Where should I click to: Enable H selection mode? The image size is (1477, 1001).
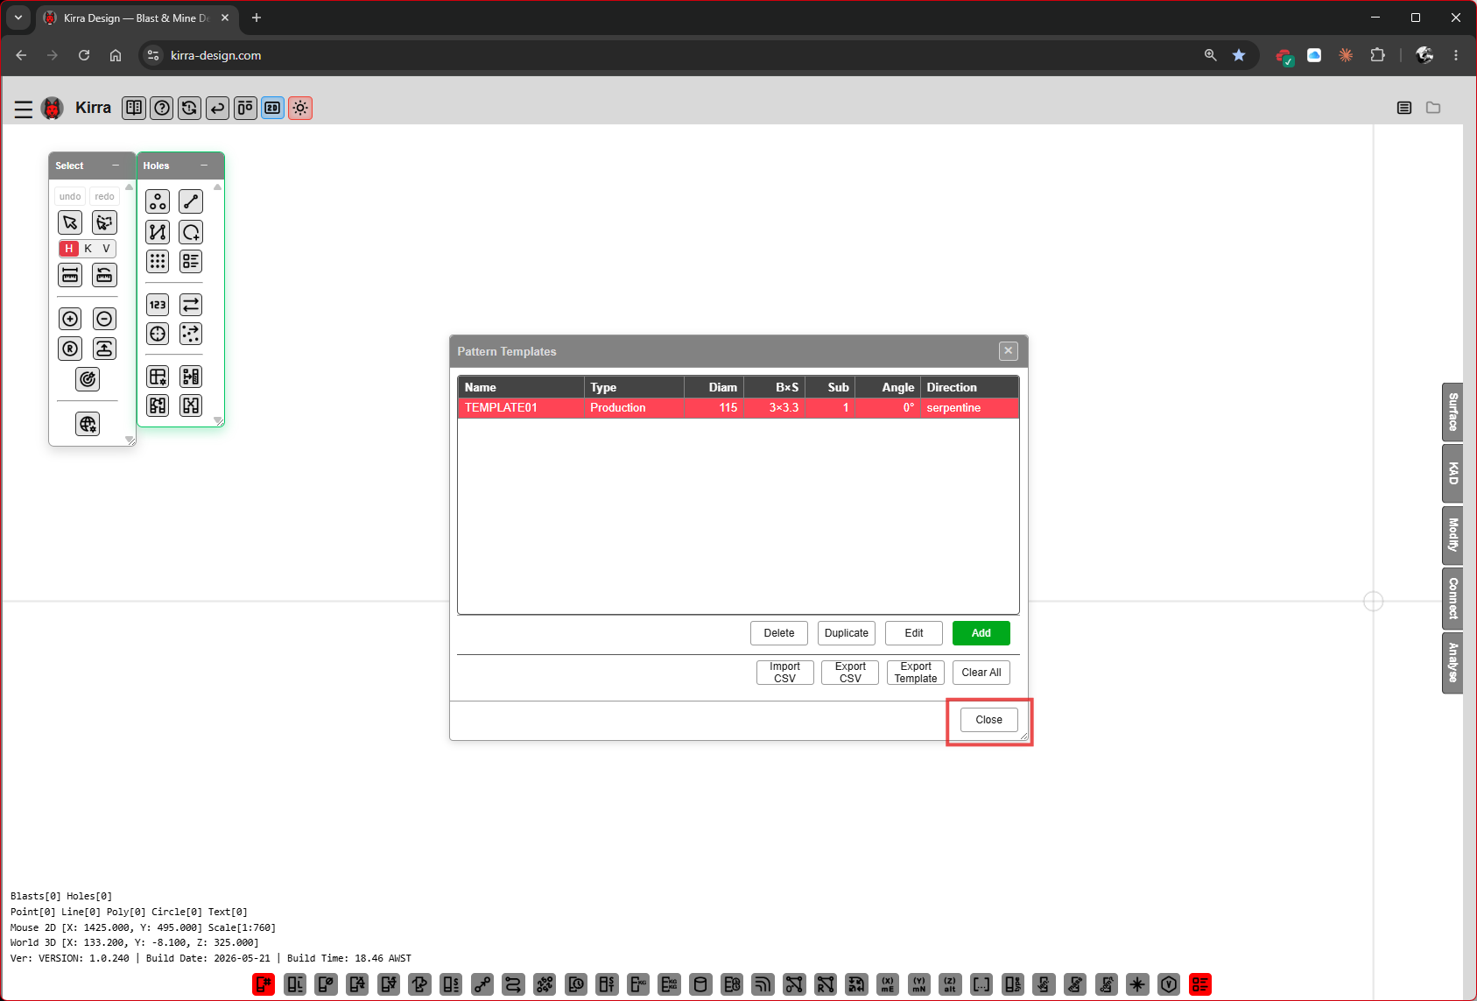point(69,249)
